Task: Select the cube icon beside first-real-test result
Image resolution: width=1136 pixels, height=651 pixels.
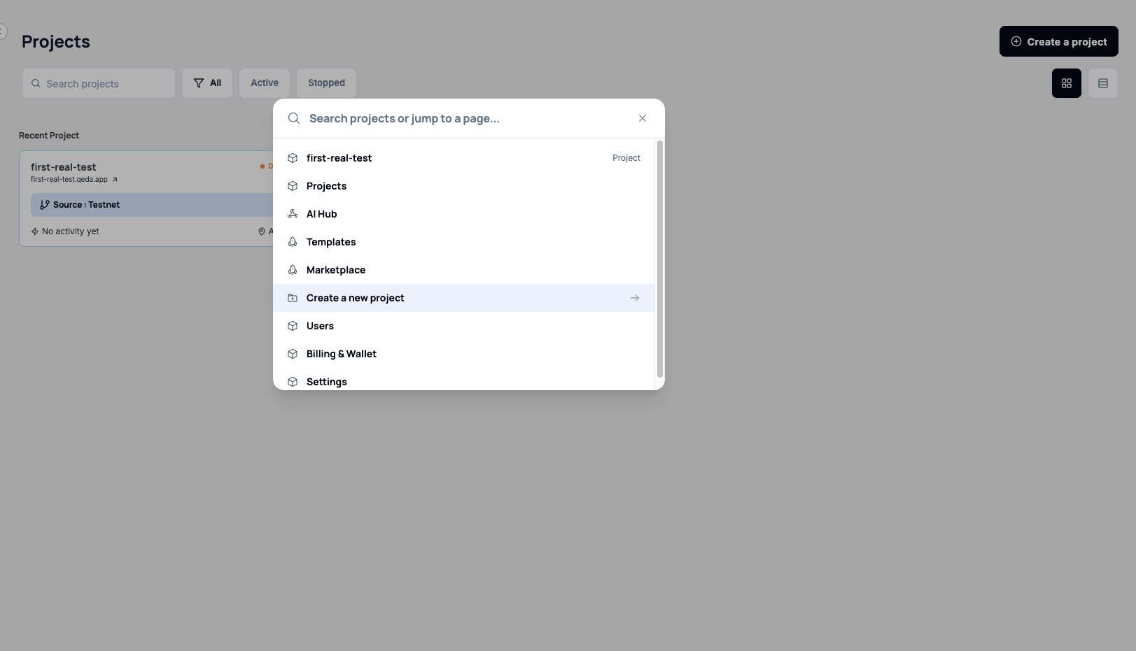Action: click(x=293, y=158)
